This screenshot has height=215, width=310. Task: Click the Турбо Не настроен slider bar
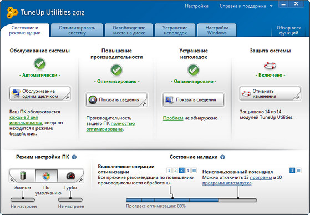pyautogui.click(x=70, y=199)
